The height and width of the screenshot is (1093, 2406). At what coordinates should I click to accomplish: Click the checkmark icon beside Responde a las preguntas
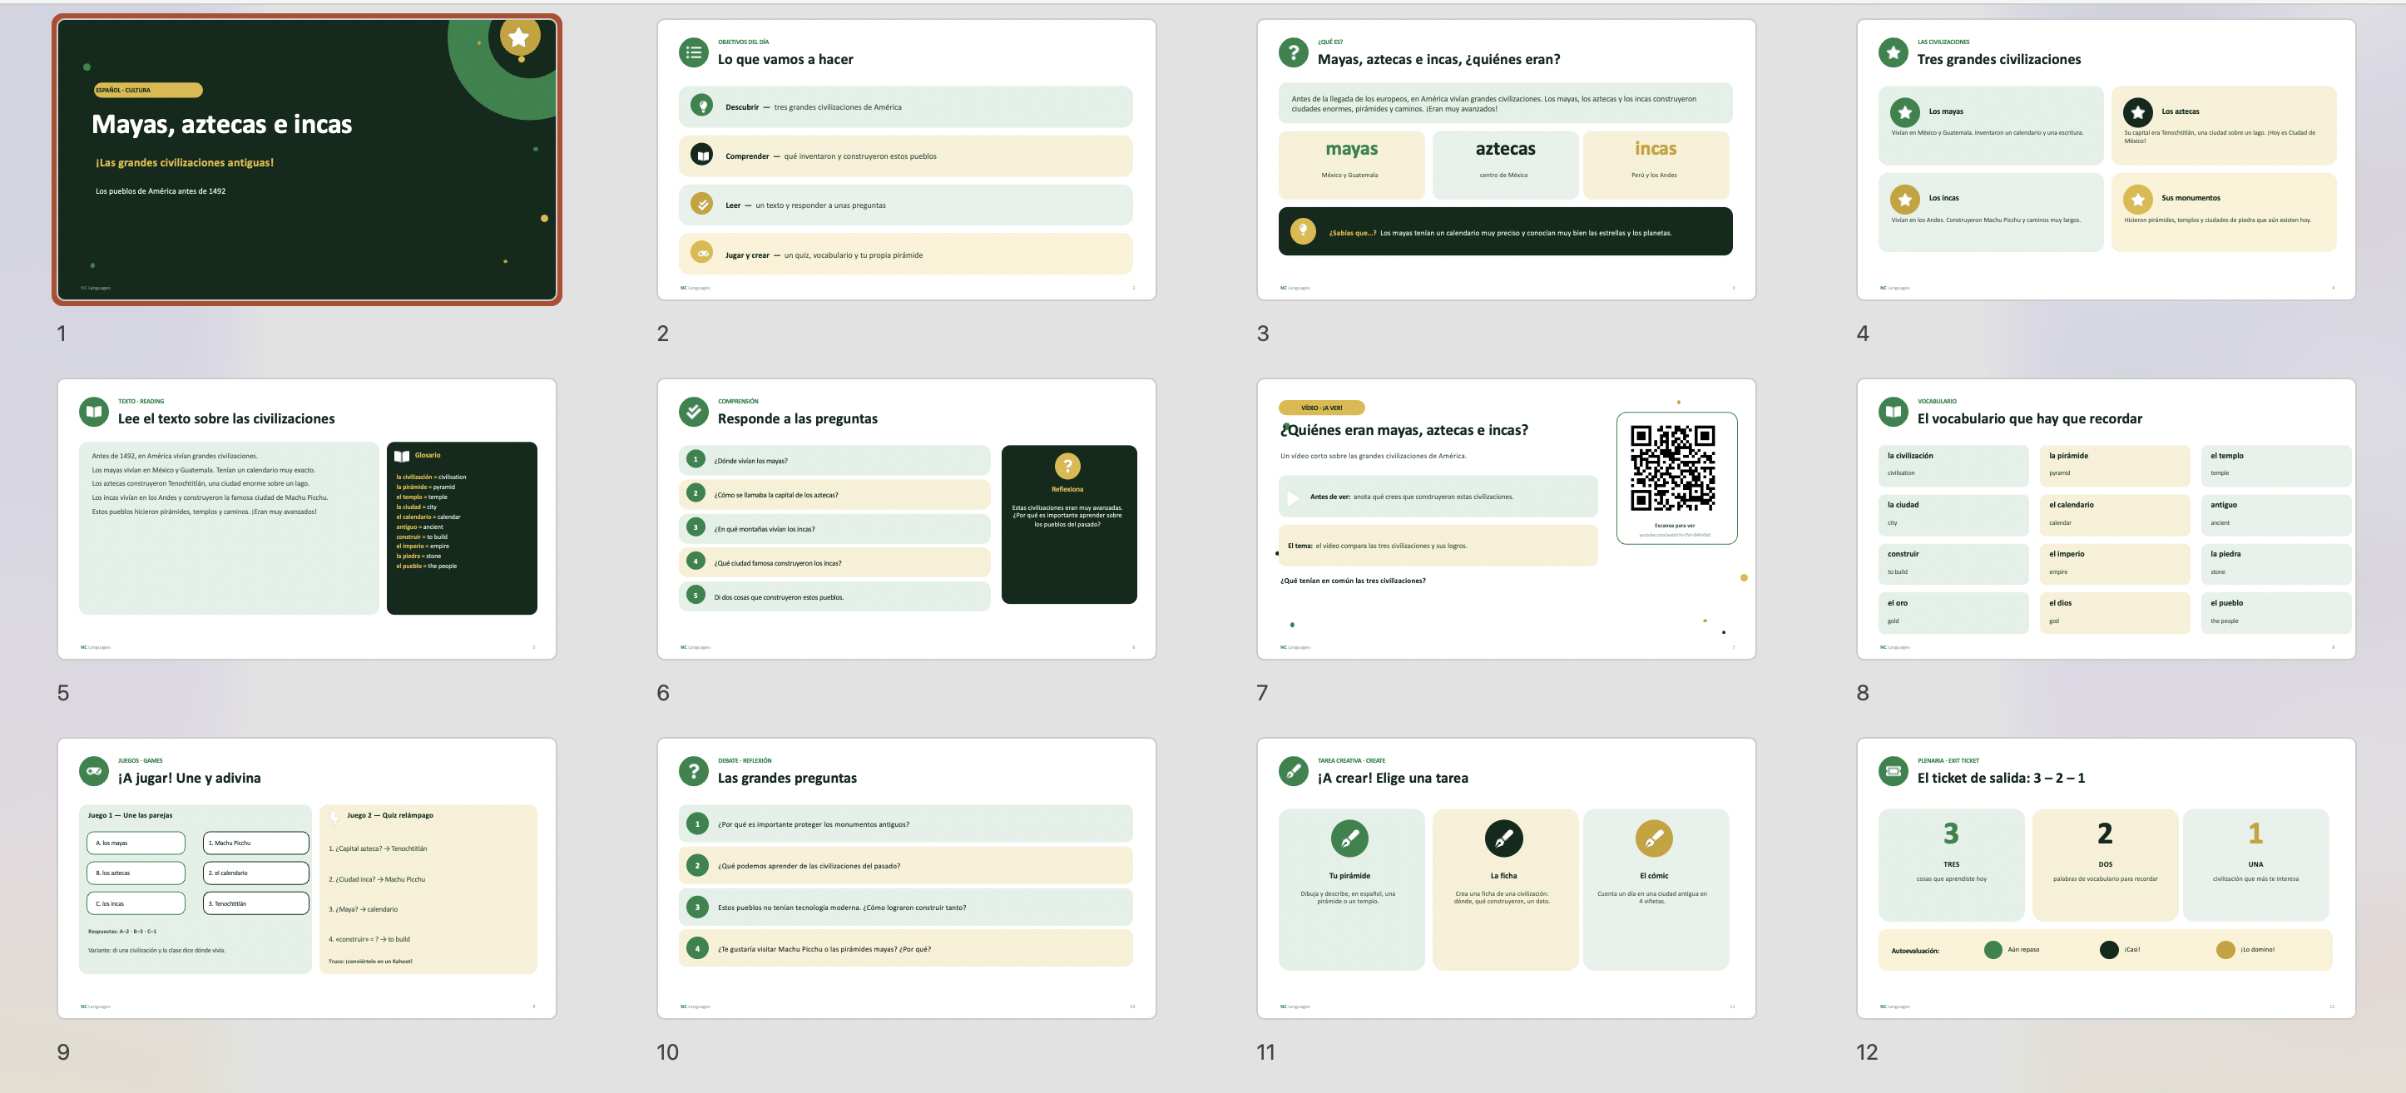694,412
